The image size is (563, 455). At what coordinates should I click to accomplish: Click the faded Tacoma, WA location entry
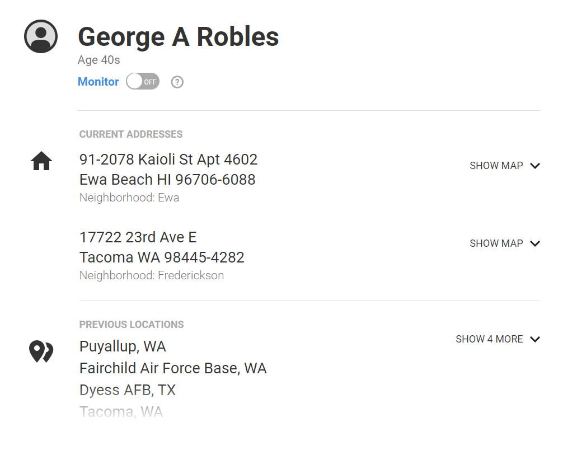click(121, 411)
